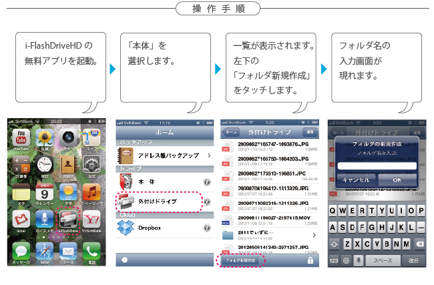
Task: Open the Dropbox cloud row
Action: pos(165,228)
